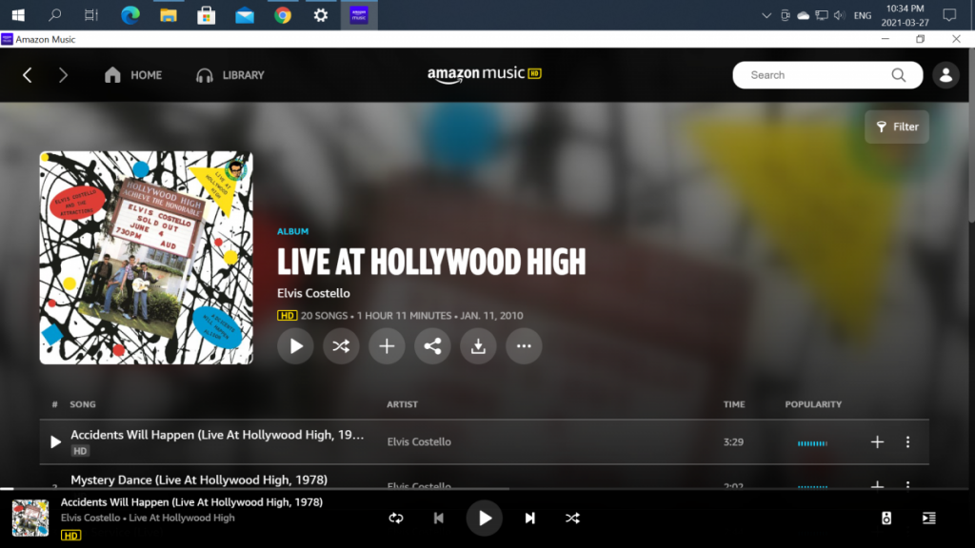Open the play queue icon
Screen dimensions: 975x548
[929, 519]
